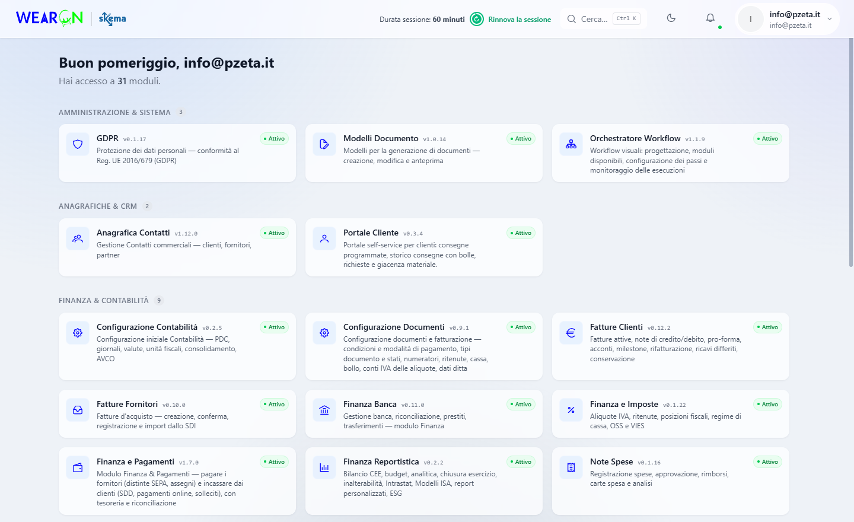The image size is (854, 522).
Task: Open the Note Spese receipt icon
Action: tap(571, 467)
